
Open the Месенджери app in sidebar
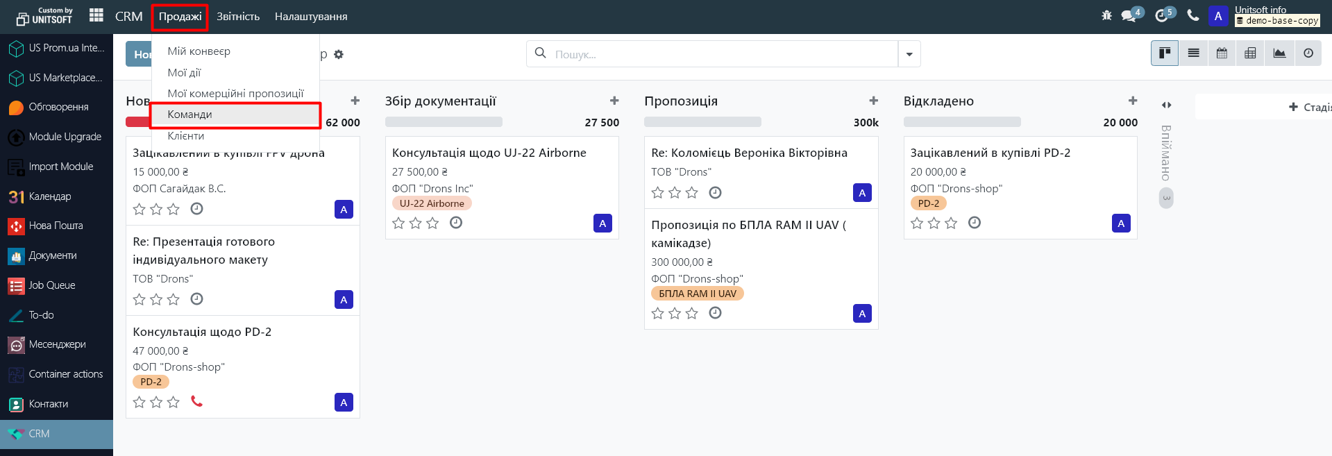(x=56, y=344)
